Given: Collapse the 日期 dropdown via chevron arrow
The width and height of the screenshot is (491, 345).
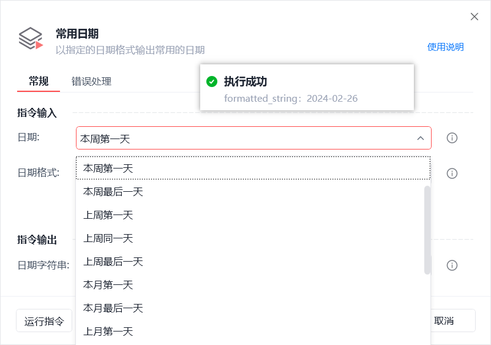Looking at the screenshot, I should pyautogui.click(x=420, y=138).
